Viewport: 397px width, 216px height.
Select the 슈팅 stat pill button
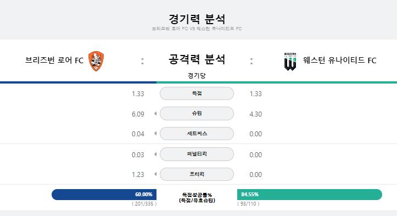197,113
